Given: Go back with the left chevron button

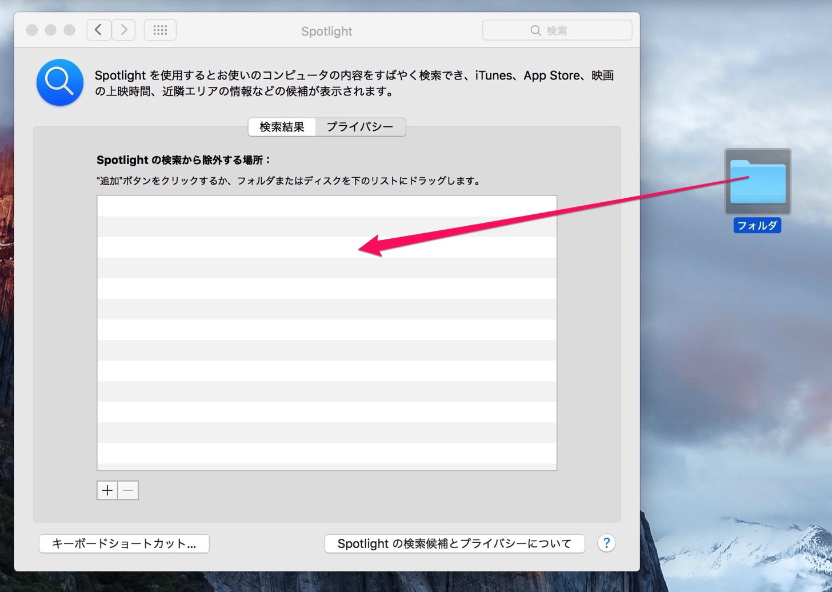Looking at the screenshot, I should pos(99,30).
